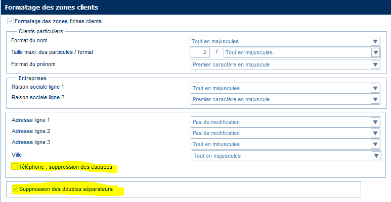The image size is (391, 202).
Task: Uncheck Suppression des doubles séparateurs
Action: pyautogui.click(x=15, y=189)
